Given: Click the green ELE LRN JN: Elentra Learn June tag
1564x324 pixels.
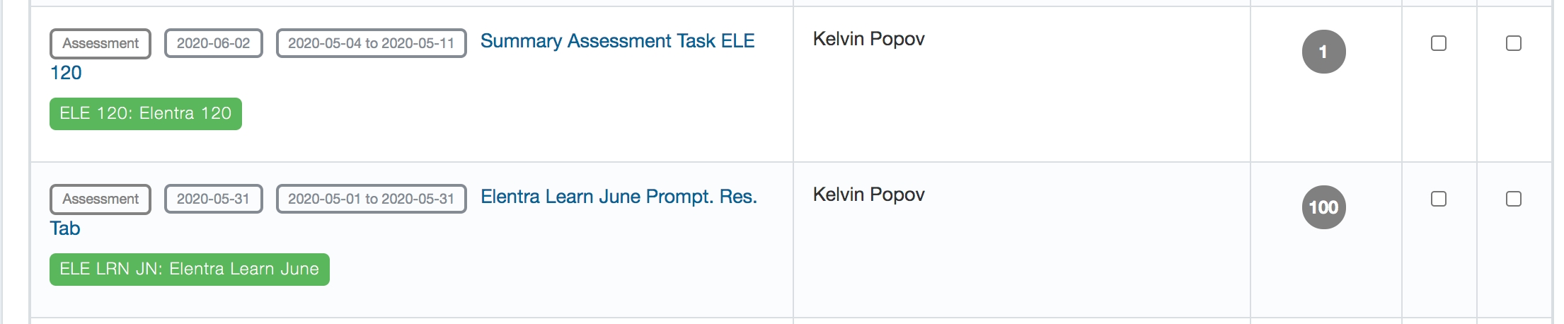Looking at the screenshot, I should [x=190, y=270].
